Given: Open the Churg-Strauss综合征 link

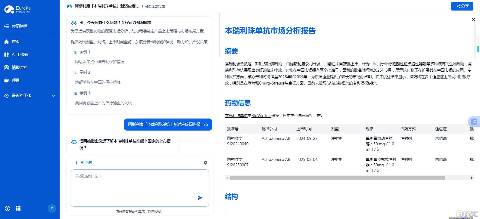Looking at the screenshot, I should pos(277,83).
